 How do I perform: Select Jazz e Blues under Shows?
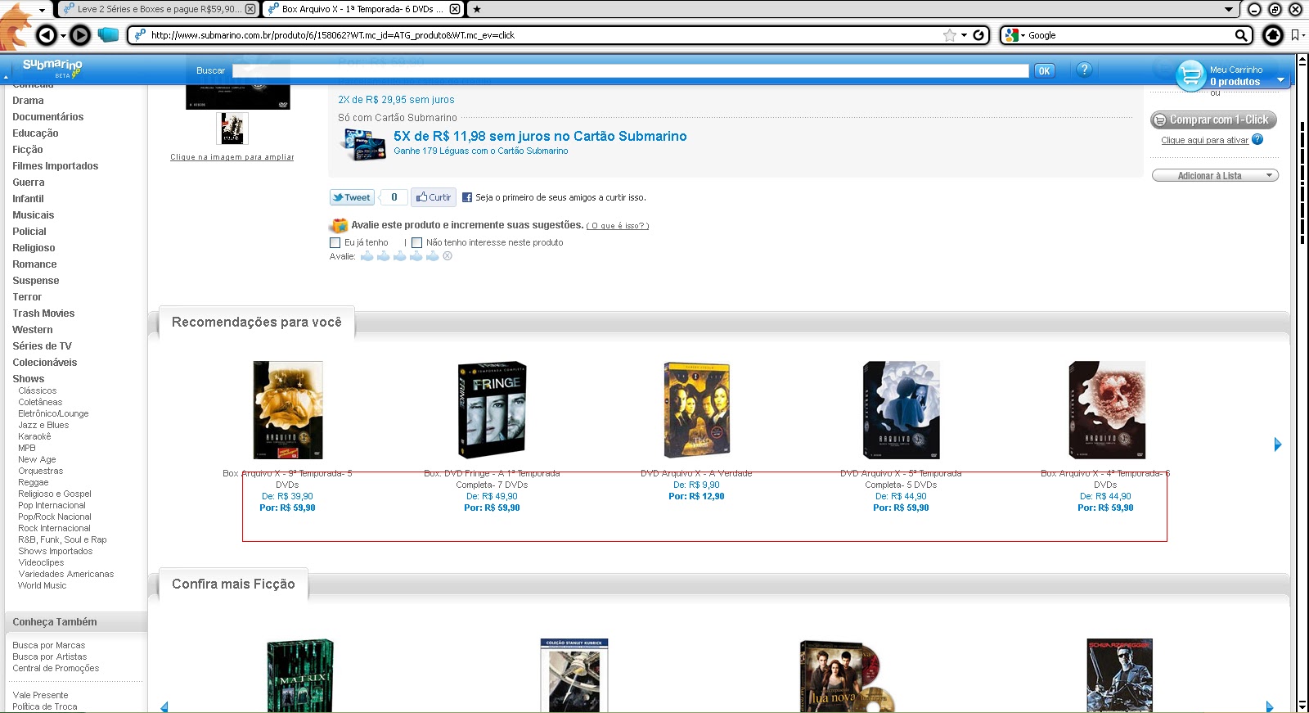point(43,425)
